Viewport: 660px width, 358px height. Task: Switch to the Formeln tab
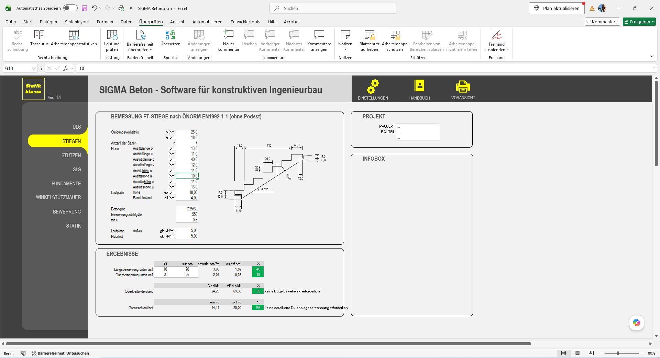coord(105,22)
